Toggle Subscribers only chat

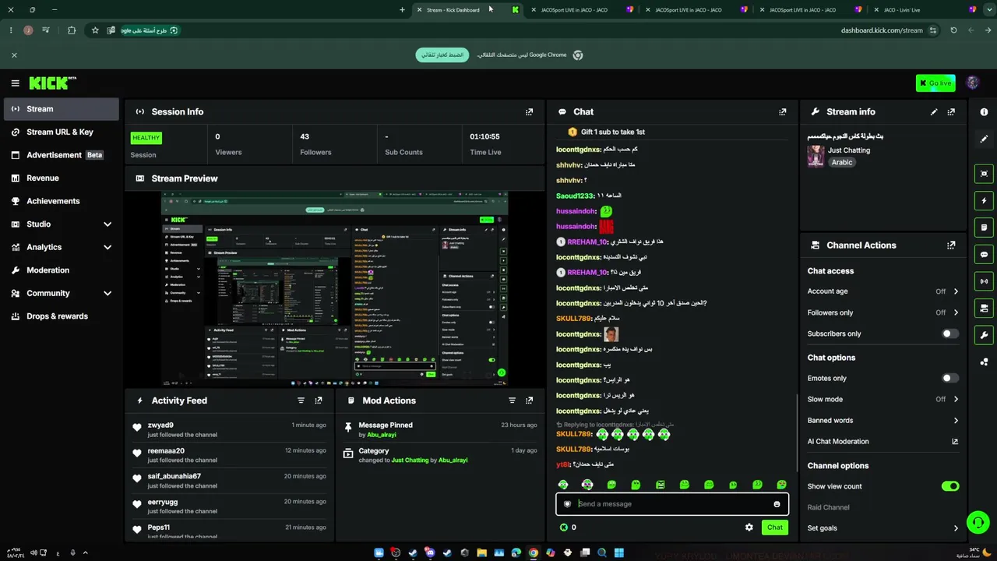click(949, 333)
